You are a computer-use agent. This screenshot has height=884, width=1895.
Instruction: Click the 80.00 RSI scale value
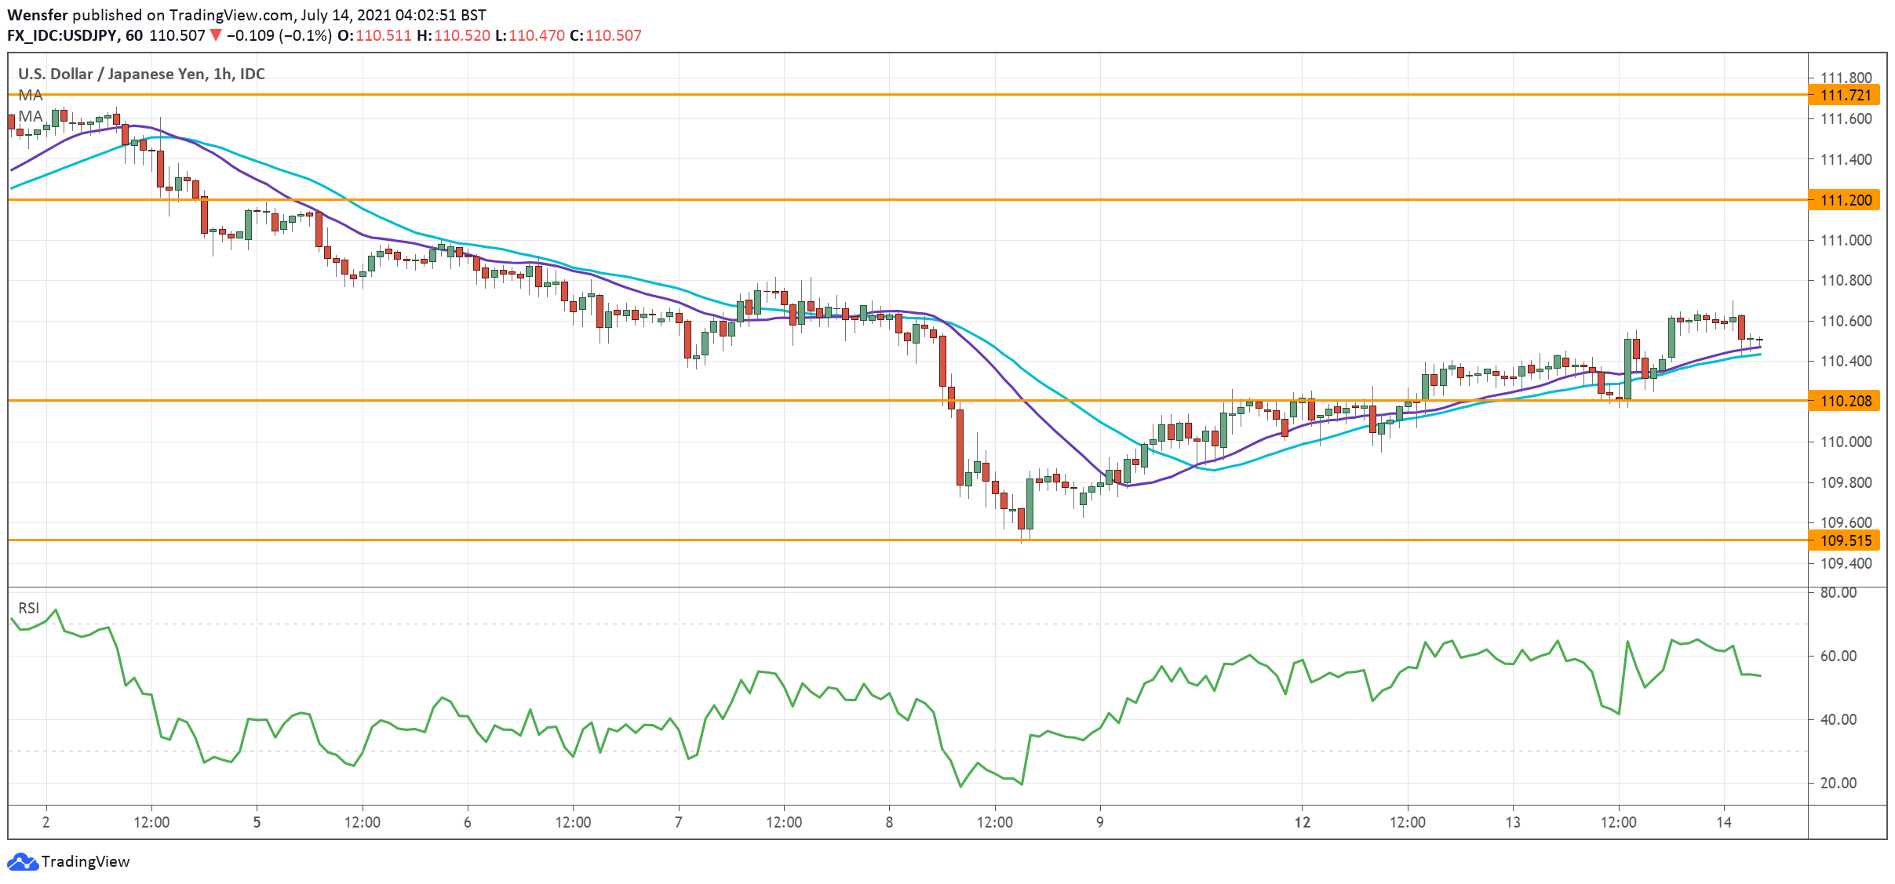tap(1838, 593)
